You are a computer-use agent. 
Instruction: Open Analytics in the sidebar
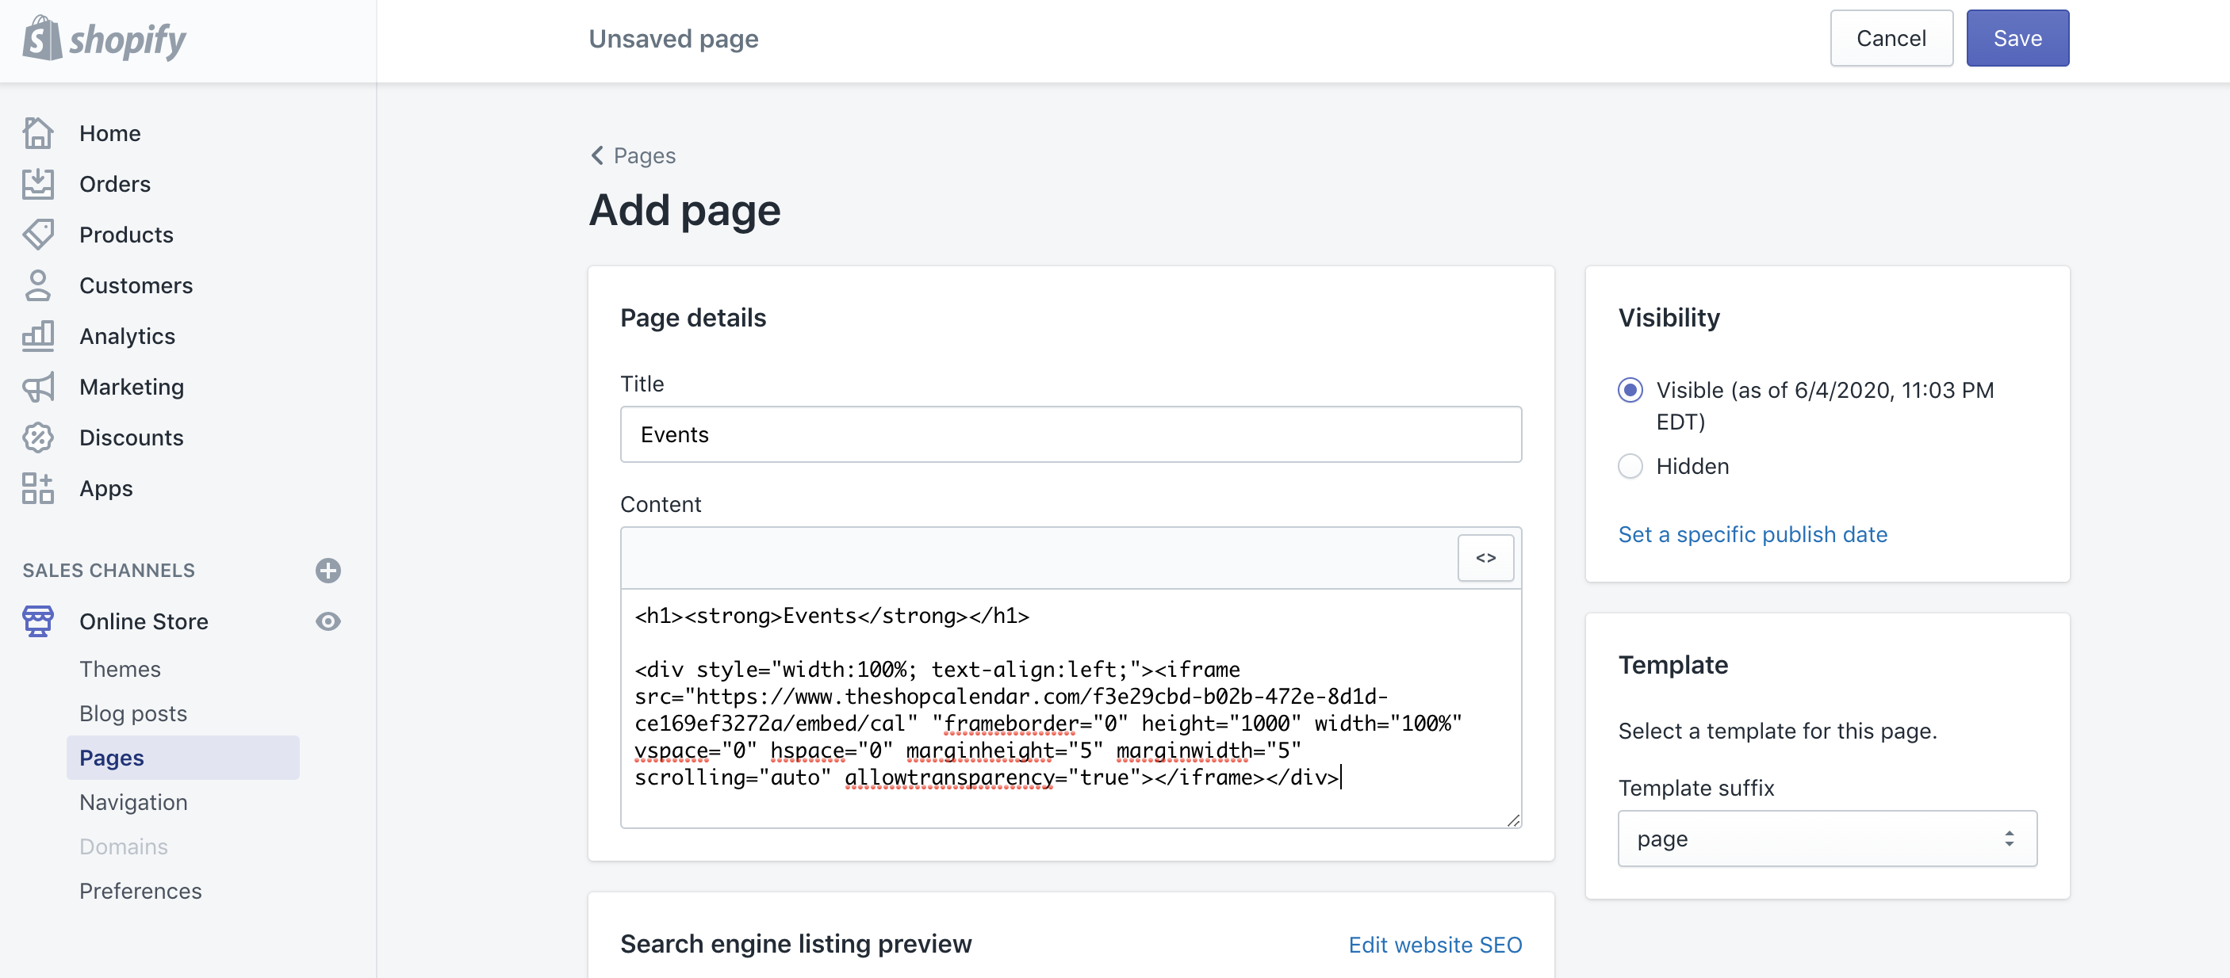127,336
